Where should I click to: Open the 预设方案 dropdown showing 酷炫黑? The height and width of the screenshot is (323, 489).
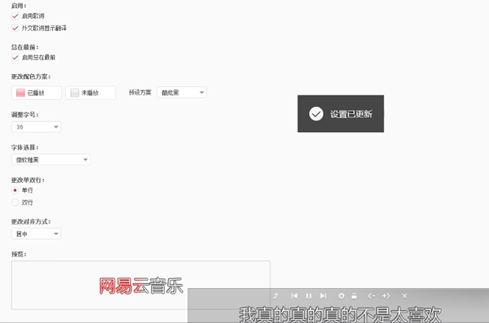(182, 93)
